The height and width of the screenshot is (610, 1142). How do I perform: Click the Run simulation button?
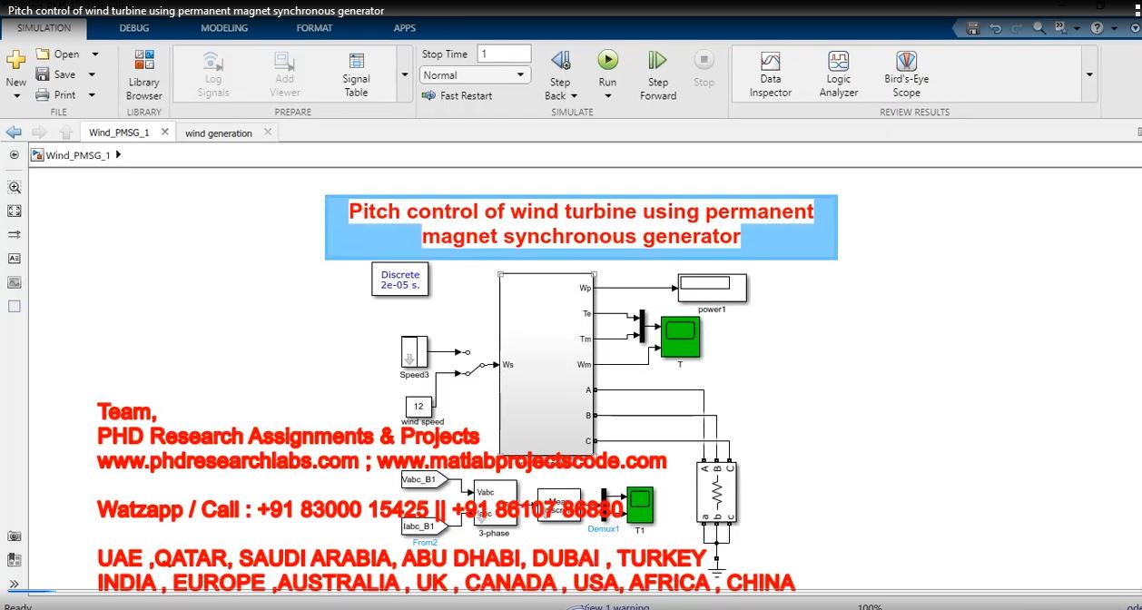pyautogui.click(x=607, y=61)
